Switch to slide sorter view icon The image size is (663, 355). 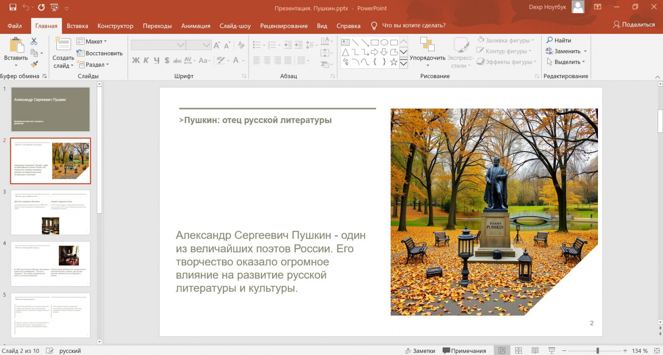(x=518, y=350)
